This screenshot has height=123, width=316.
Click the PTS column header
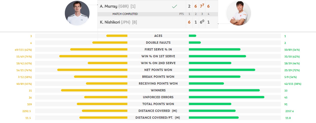coord(181,14)
